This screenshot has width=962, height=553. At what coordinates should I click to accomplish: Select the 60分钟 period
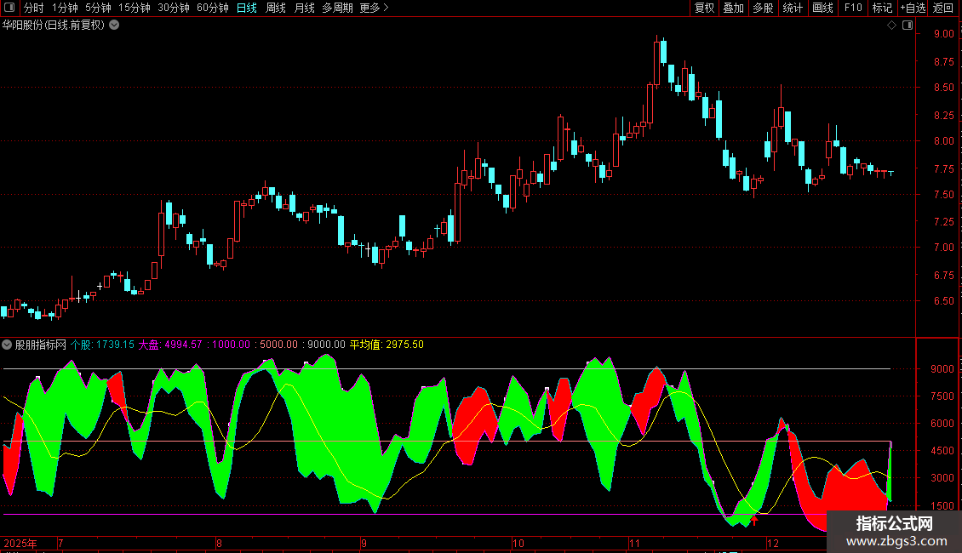coord(212,8)
